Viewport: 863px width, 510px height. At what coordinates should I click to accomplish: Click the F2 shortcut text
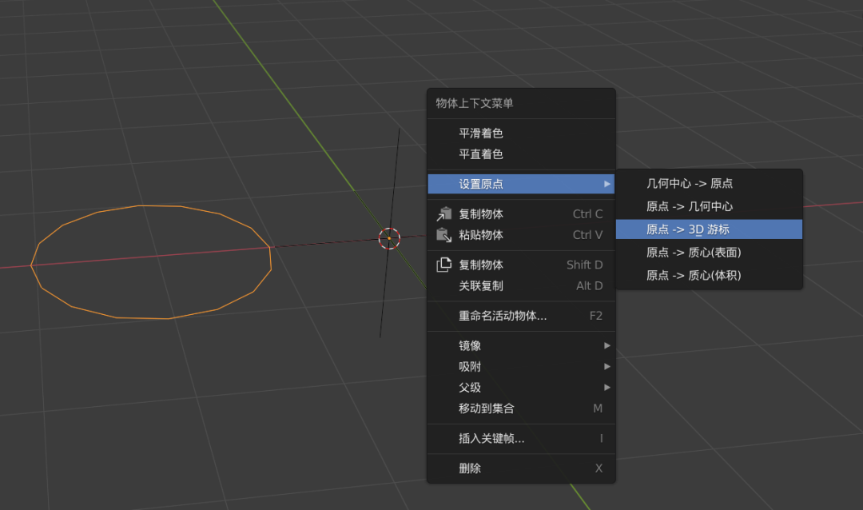click(x=595, y=316)
